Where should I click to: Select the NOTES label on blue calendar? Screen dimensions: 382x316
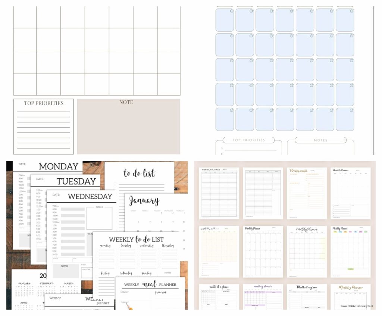(x=320, y=140)
